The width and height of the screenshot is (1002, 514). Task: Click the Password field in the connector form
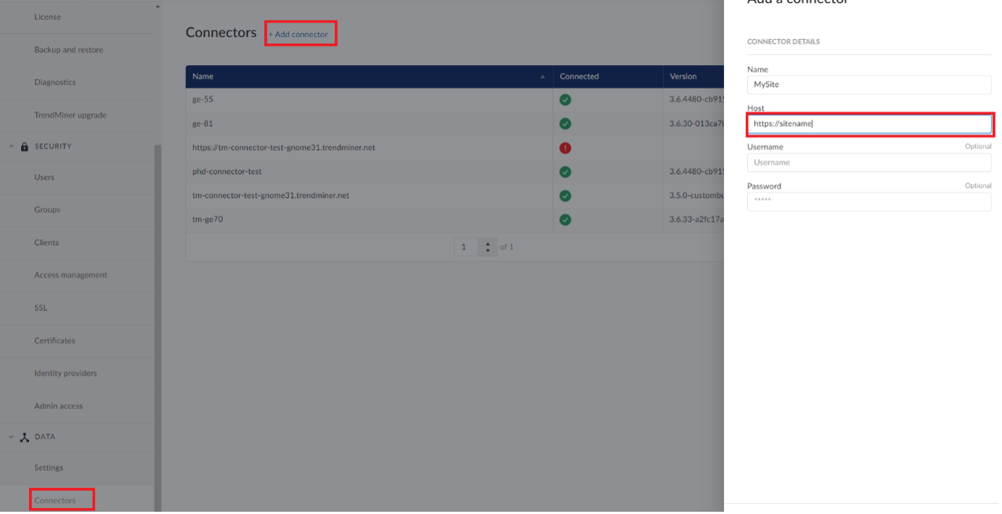869,201
